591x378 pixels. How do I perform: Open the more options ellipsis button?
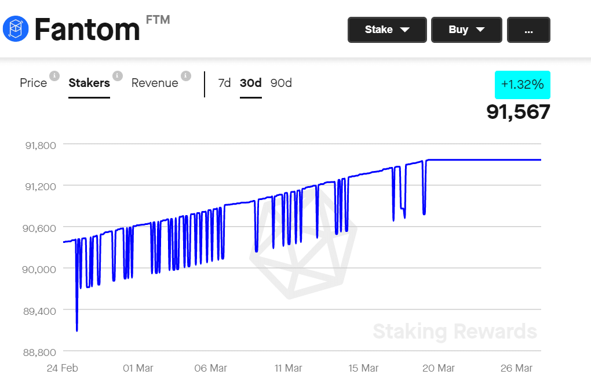(x=528, y=30)
